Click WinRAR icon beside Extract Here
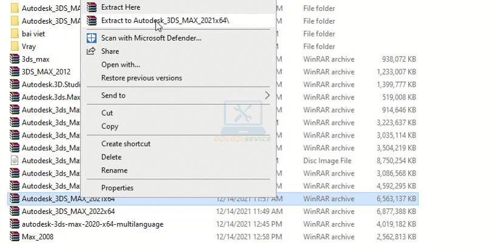The width and height of the screenshot is (486, 246). point(91,7)
